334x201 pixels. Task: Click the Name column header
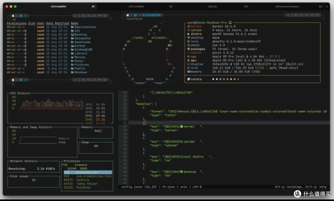click(74, 23)
